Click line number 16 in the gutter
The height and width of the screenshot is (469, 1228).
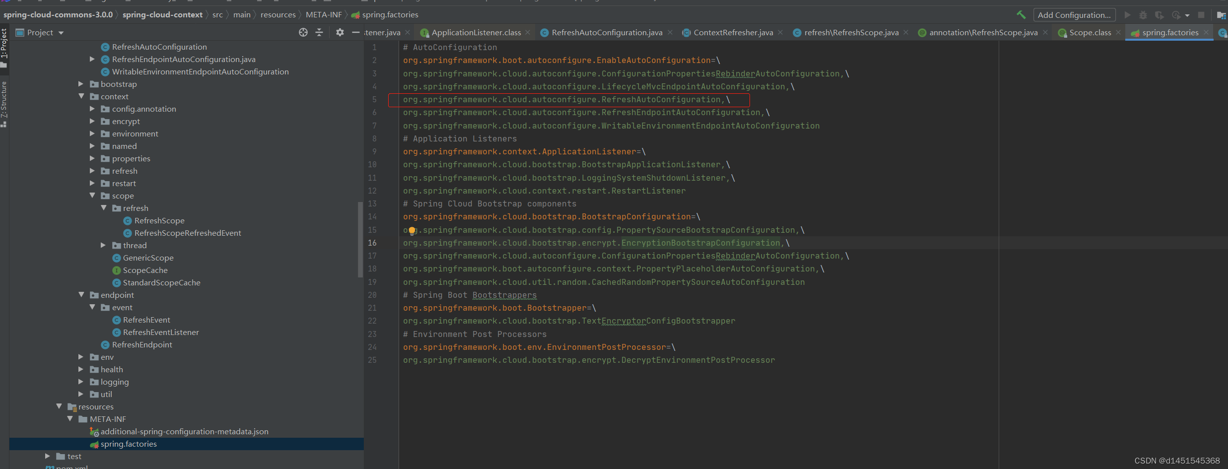372,243
